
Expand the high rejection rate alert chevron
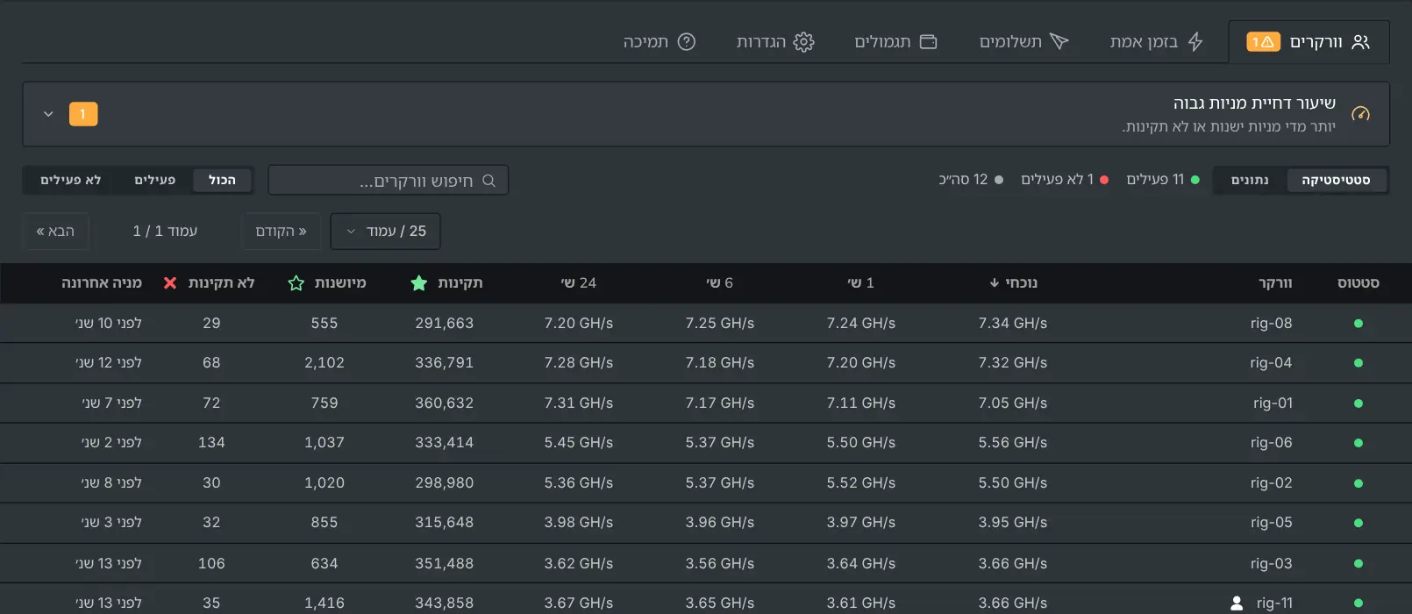48,114
